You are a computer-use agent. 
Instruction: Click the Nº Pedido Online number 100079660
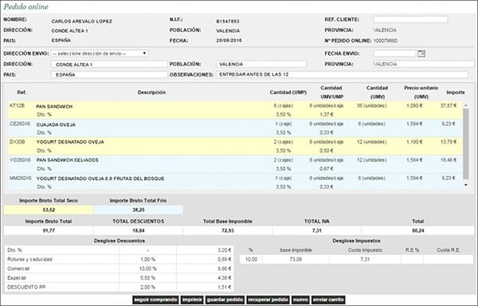click(386, 41)
